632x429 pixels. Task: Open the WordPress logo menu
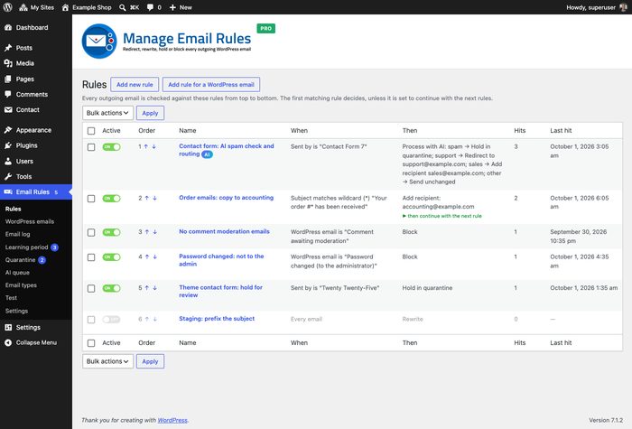tap(7, 7)
